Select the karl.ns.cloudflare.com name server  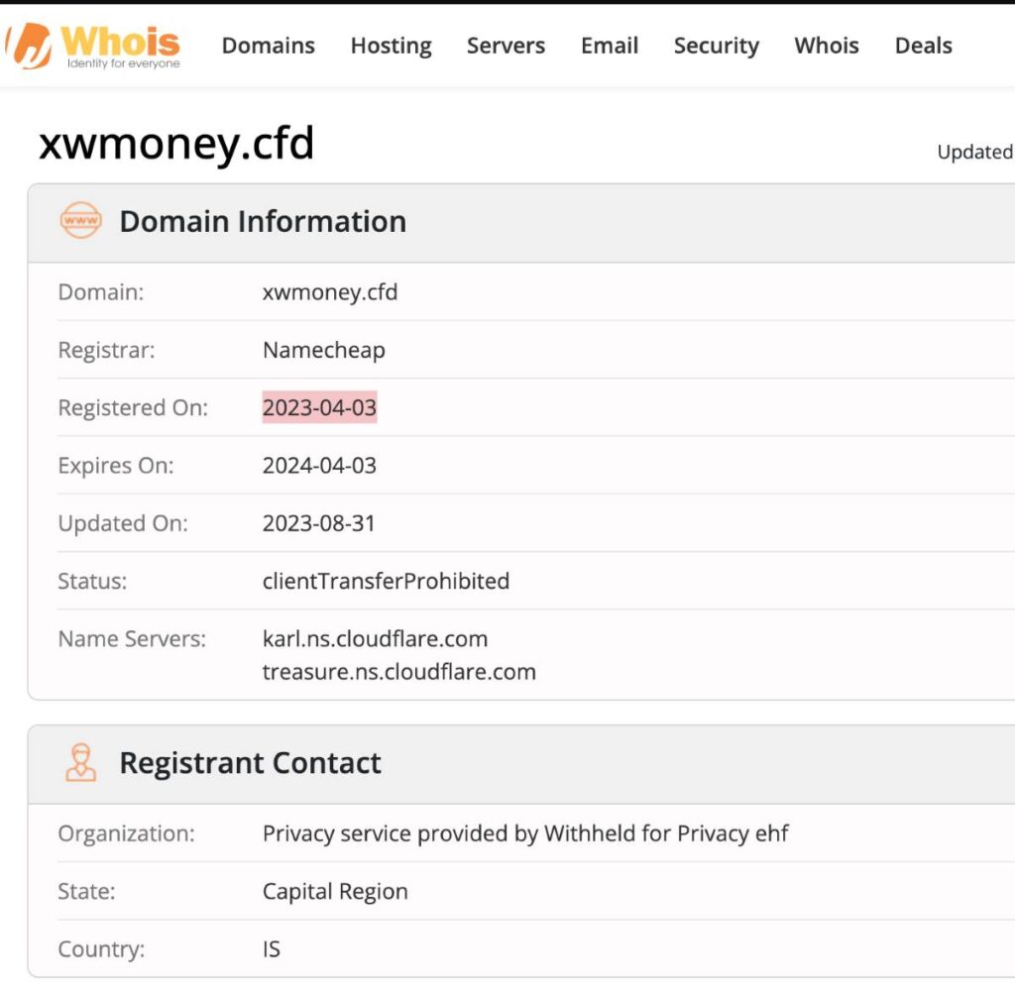point(375,639)
